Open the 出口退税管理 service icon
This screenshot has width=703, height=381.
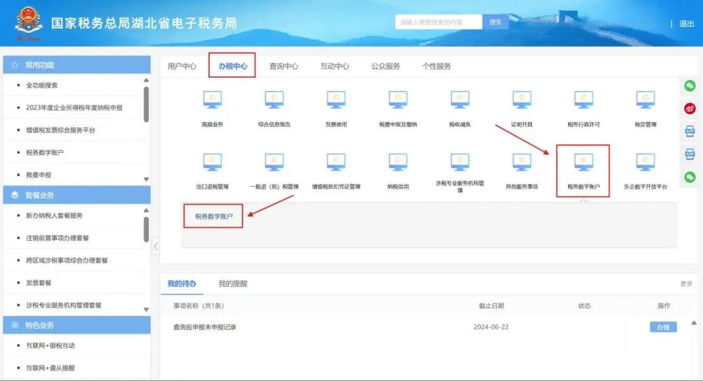[x=212, y=163]
